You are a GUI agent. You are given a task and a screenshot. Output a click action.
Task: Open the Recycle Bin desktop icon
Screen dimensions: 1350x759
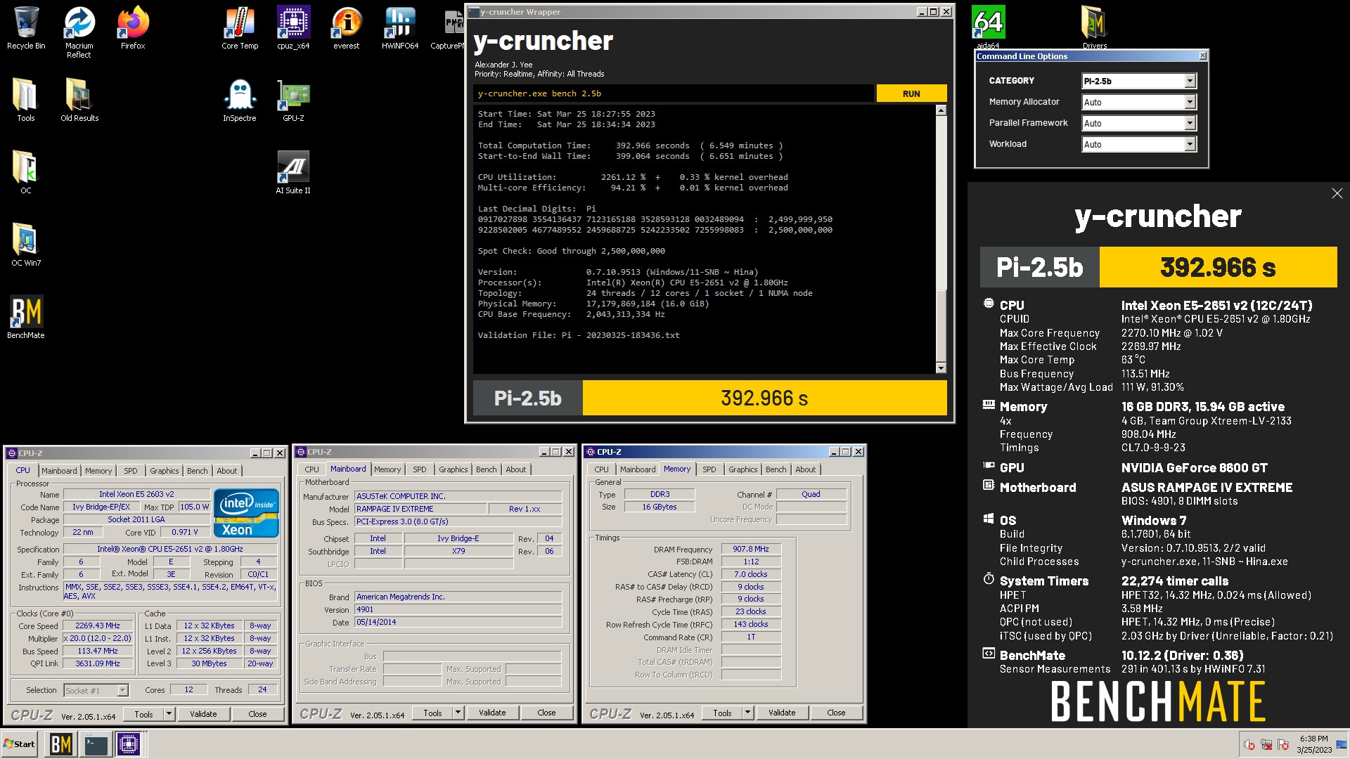pos(26,28)
